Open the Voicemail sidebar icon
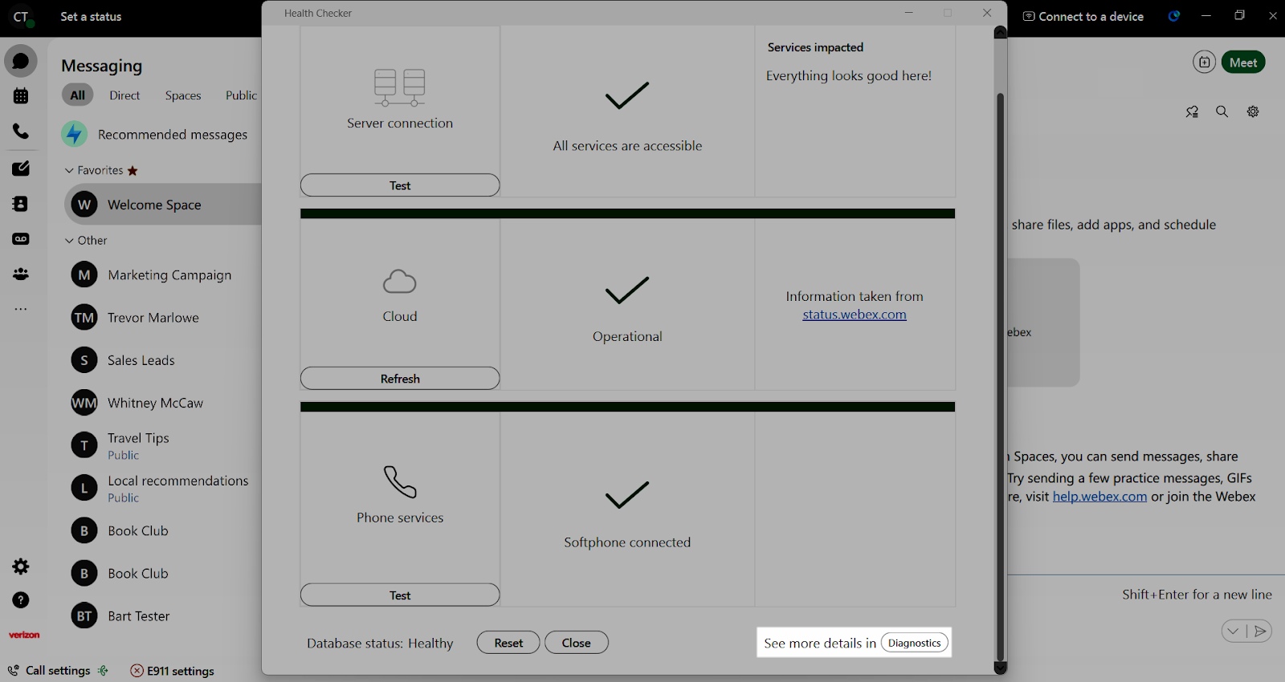The height and width of the screenshot is (682, 1285). [x=21, y=239]
